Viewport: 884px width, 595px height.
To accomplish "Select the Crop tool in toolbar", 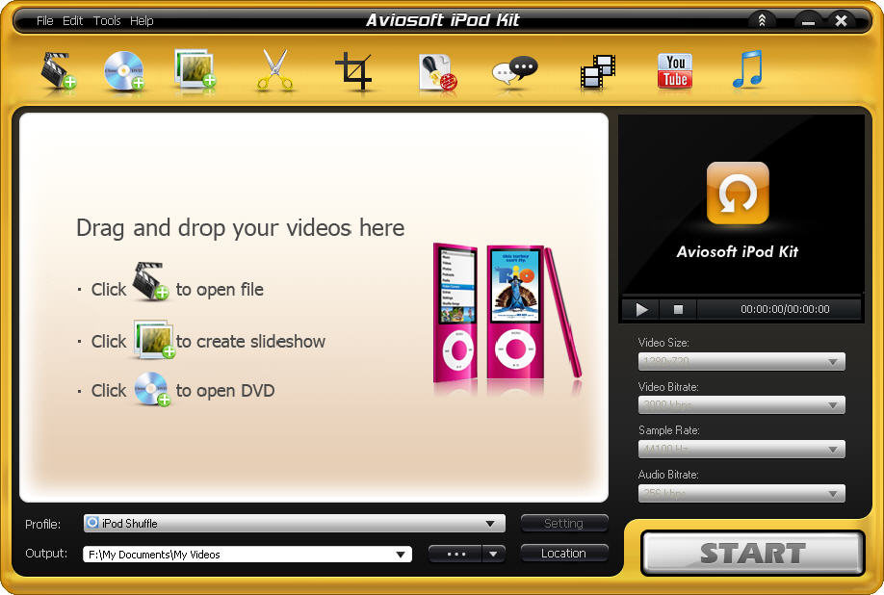I will coord(354,71).
